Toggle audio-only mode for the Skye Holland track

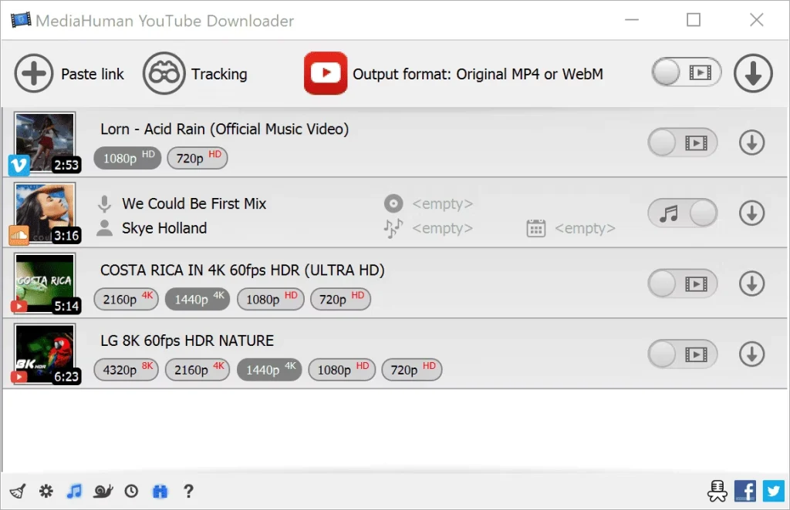click(682, 213)
